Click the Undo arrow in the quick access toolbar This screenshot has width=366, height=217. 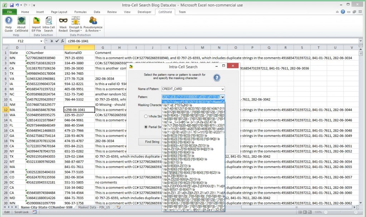(x=17, y=5)
